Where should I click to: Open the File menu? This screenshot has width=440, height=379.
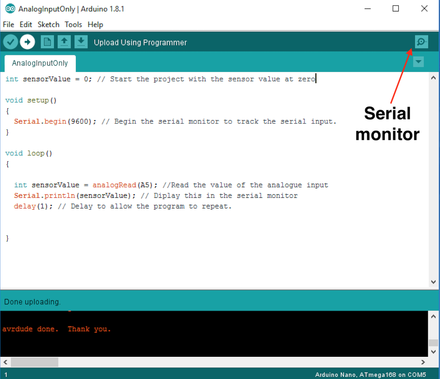(x=8, y=24)
